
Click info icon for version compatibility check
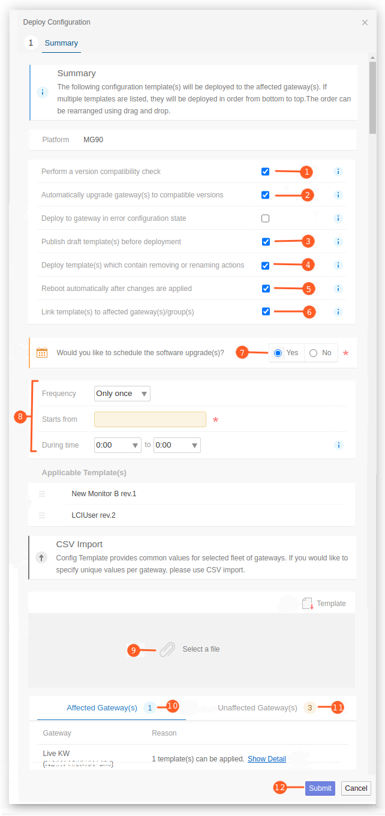click(x=338, y=172)
